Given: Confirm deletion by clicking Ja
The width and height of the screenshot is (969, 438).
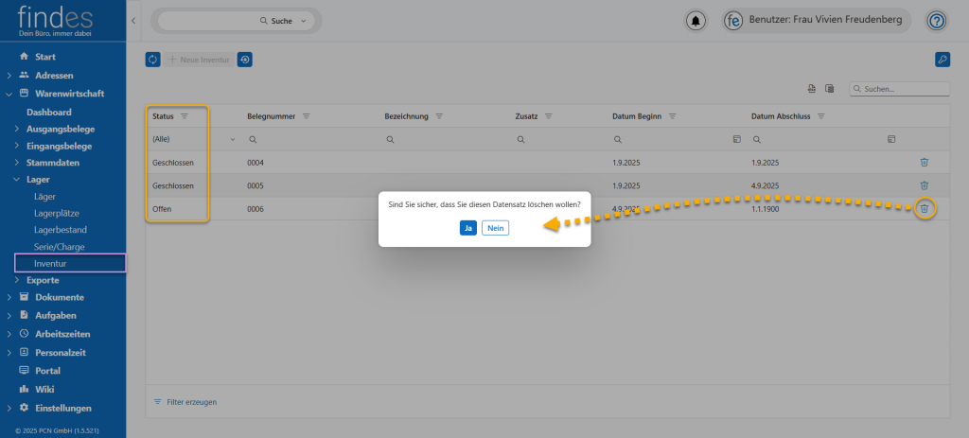Looking at the screenshot, I should 468,228.
